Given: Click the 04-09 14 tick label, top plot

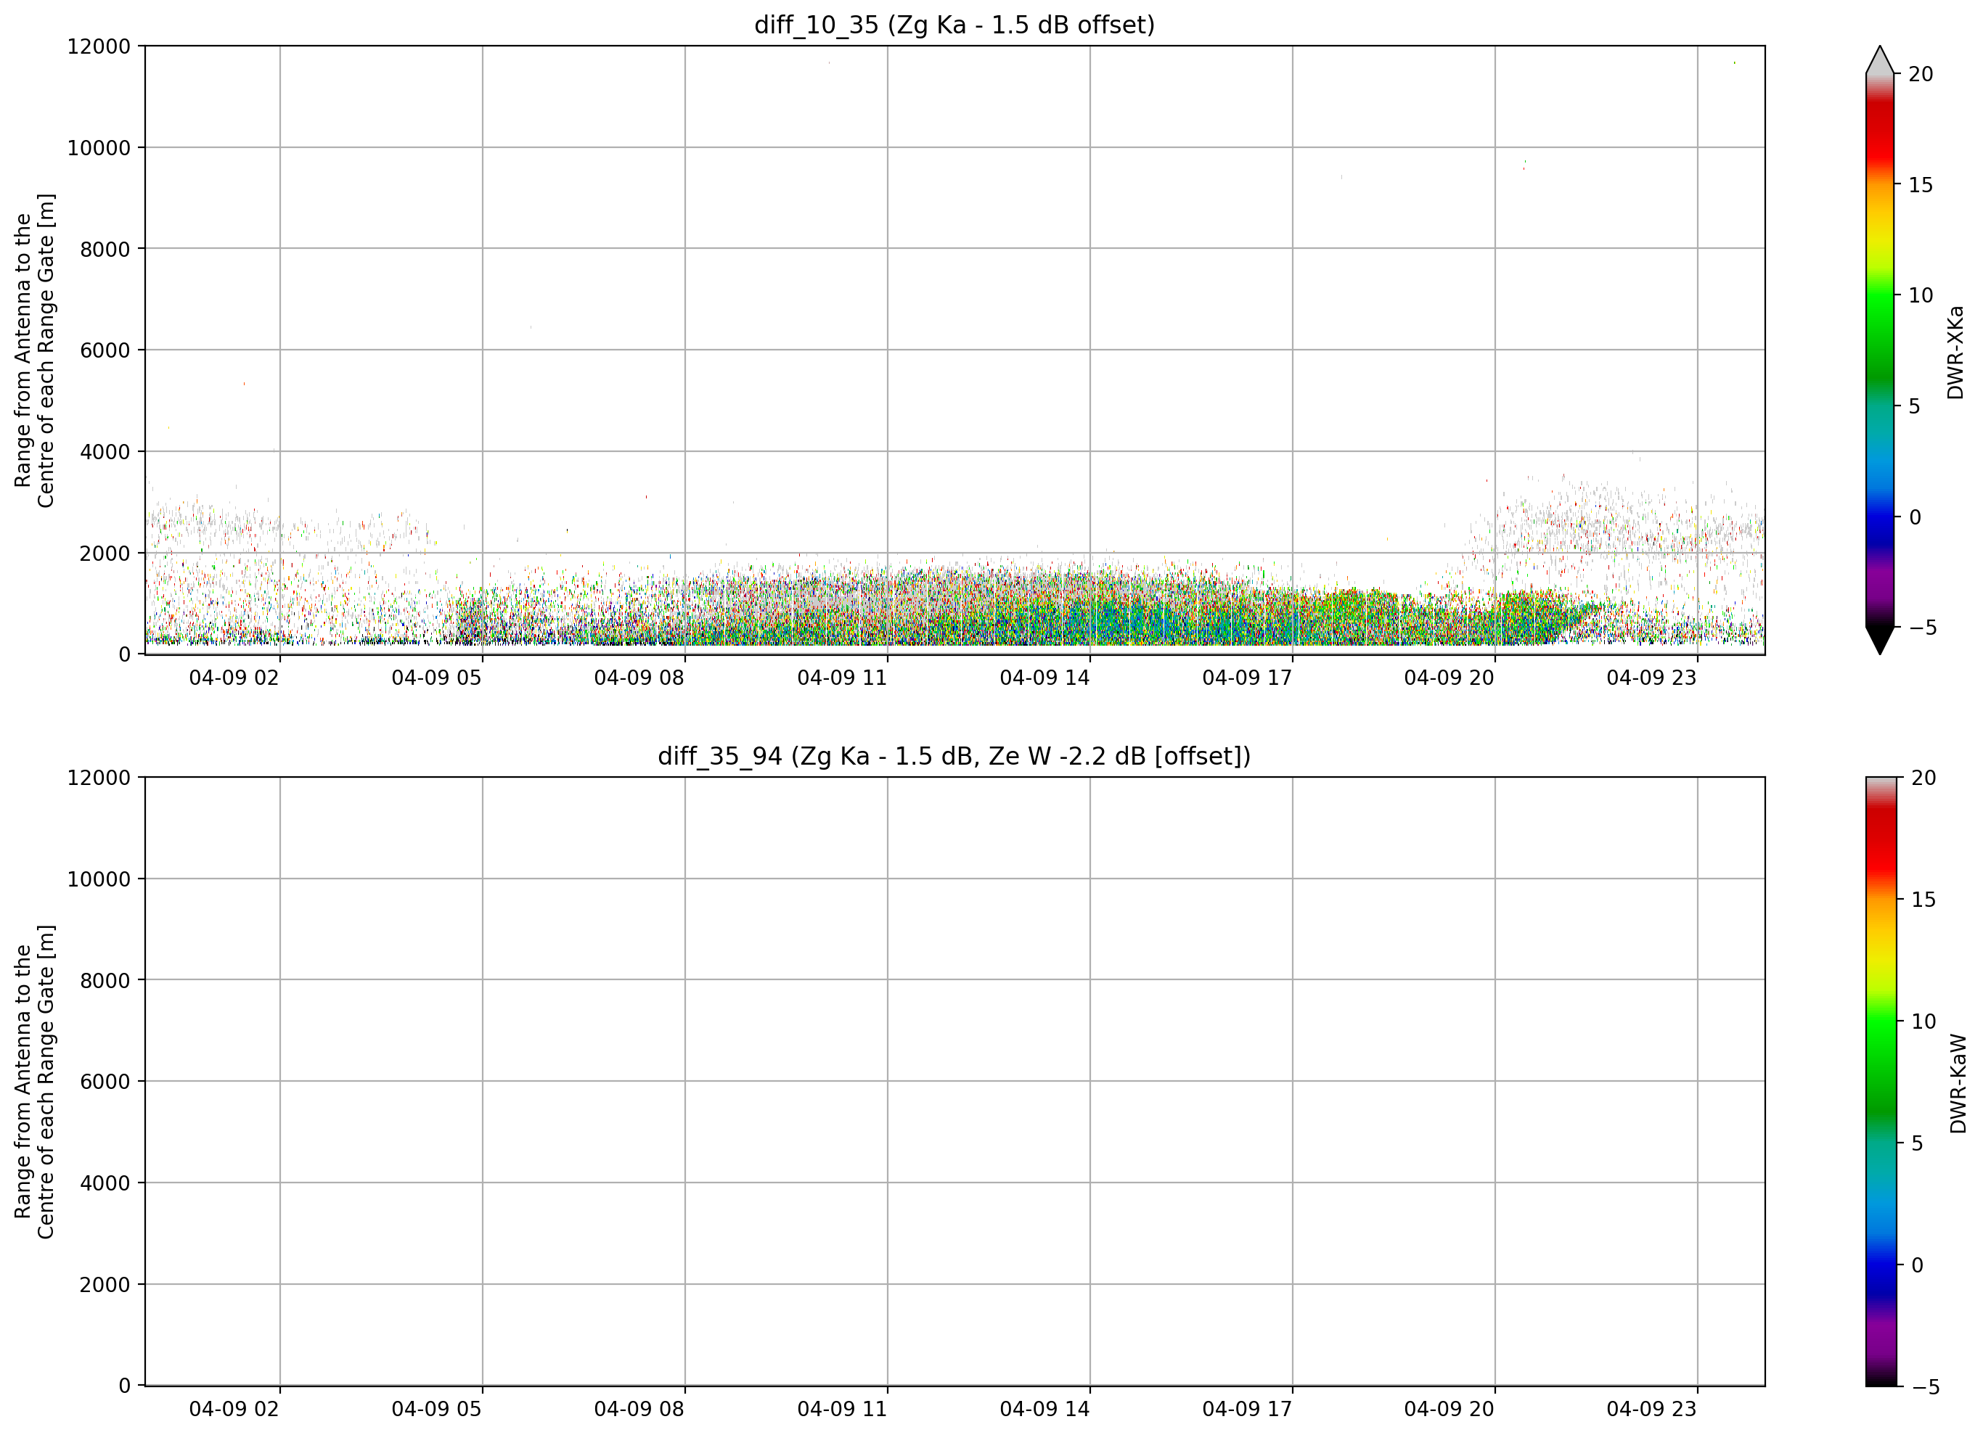Looking at the screenshot, I should point(1044,678).
